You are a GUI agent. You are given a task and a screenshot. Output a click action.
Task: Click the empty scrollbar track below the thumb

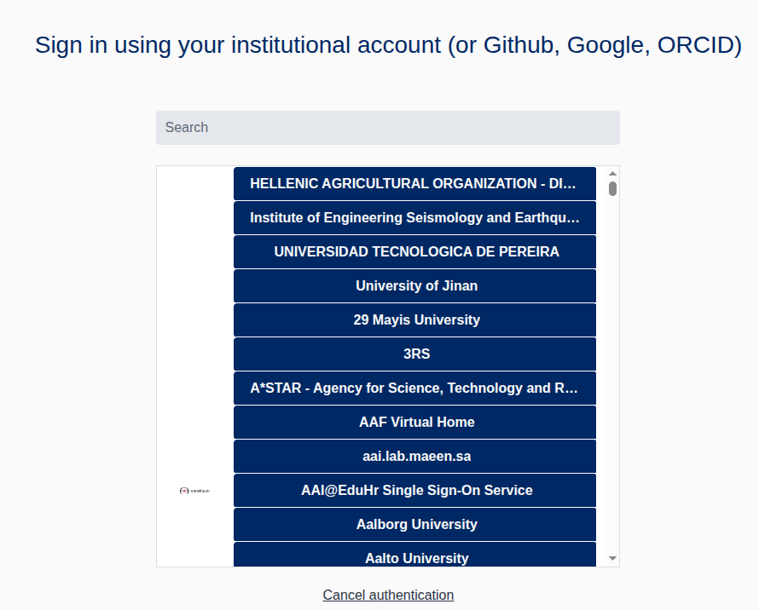click(612, 383)
